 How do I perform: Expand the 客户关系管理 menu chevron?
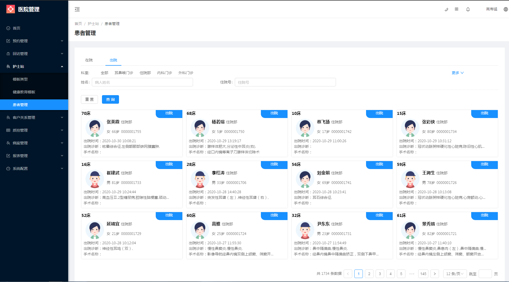[62, 117]
